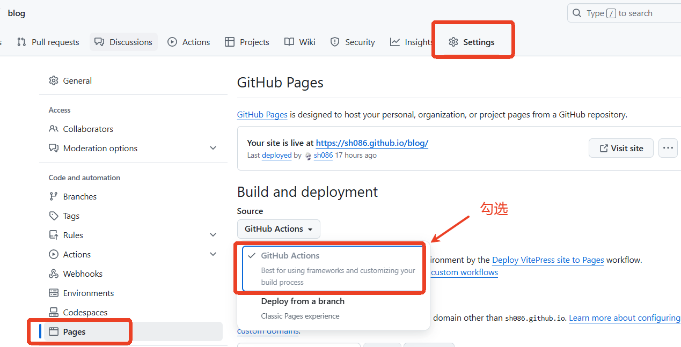Expand the sidebar Actions section chevron
This screenshot has height=347, width=681.
click(x=213, y=254)
